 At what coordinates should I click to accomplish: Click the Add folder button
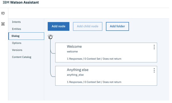117,26
